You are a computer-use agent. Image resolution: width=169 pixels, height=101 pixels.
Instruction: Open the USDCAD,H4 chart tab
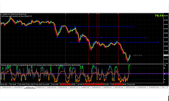click(51, 88)
